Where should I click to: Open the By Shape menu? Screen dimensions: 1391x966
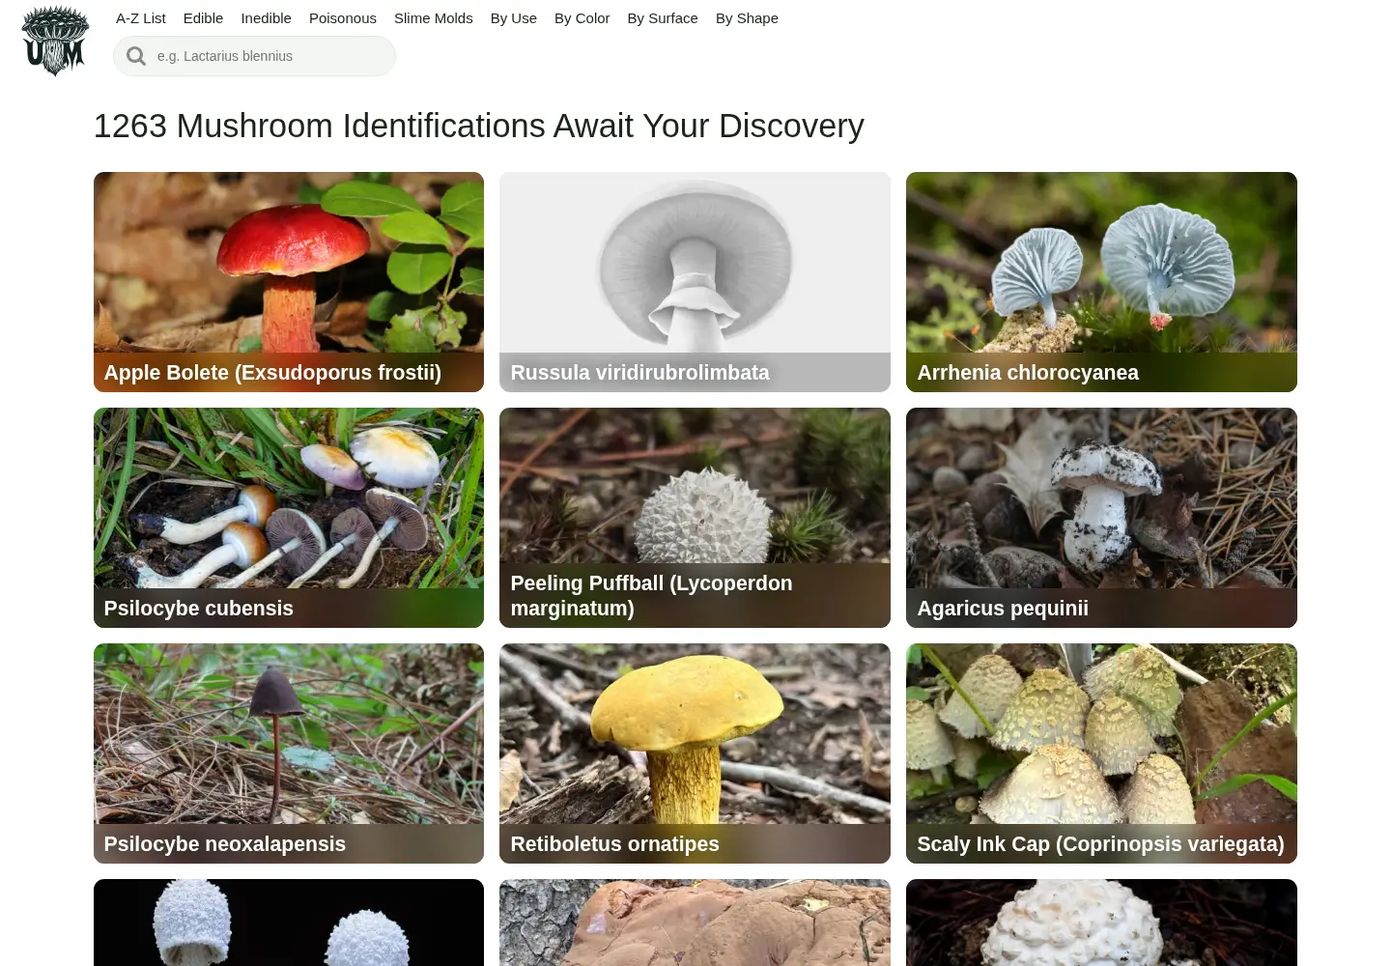point(747,18)
